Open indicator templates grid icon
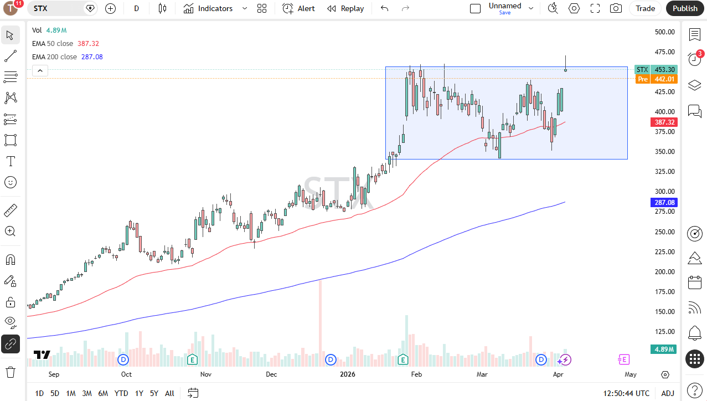Screen dimensions: 707x401 click(262, 8)
